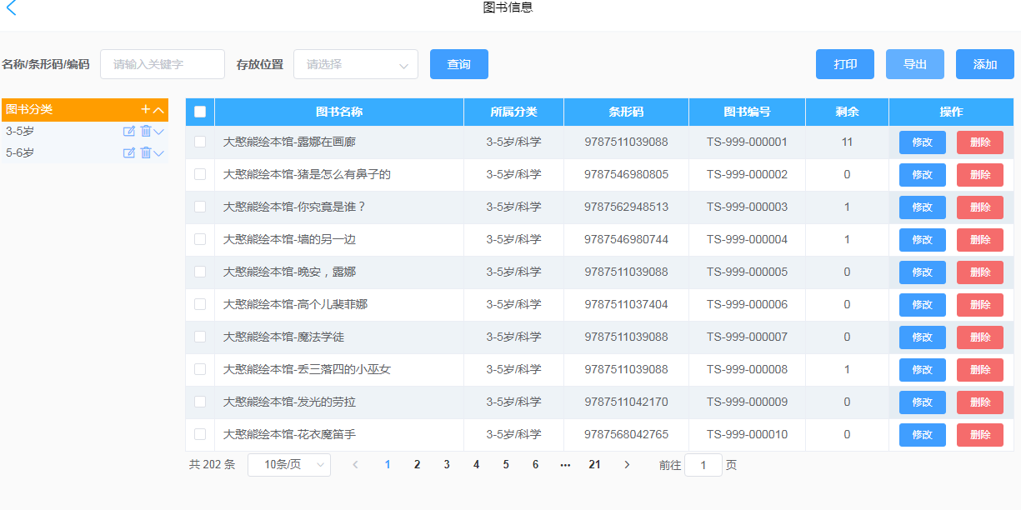Open the 存放位置 dropdown
Screen dimensions: 1021x510
[x=356, y=64]
